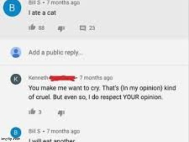Viewport: 189px width, 142px height.
Task: Click the 88 like count
Action: (42, 28)
